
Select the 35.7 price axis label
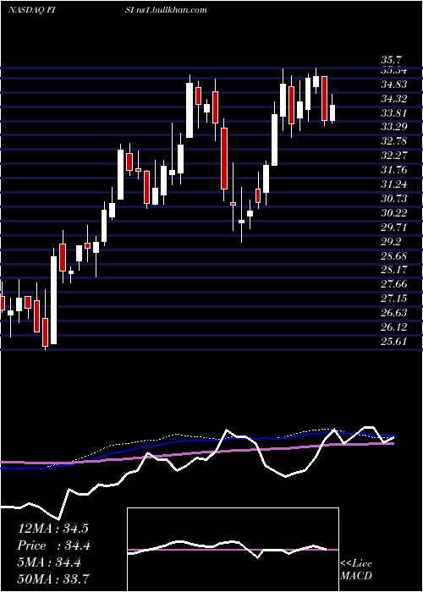click(392, 60)
